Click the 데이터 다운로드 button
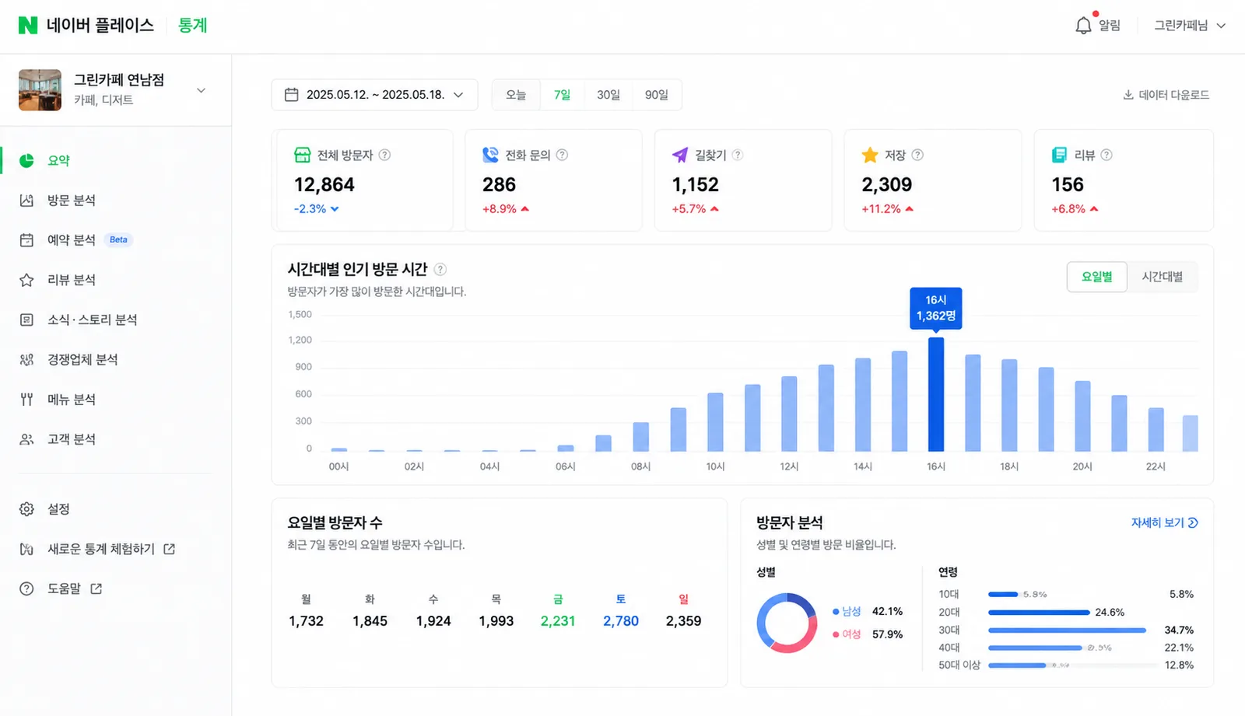Image resolution: width=1245 pixels, height=716 pixels. pyautogui.click(x=1166, y=95)
